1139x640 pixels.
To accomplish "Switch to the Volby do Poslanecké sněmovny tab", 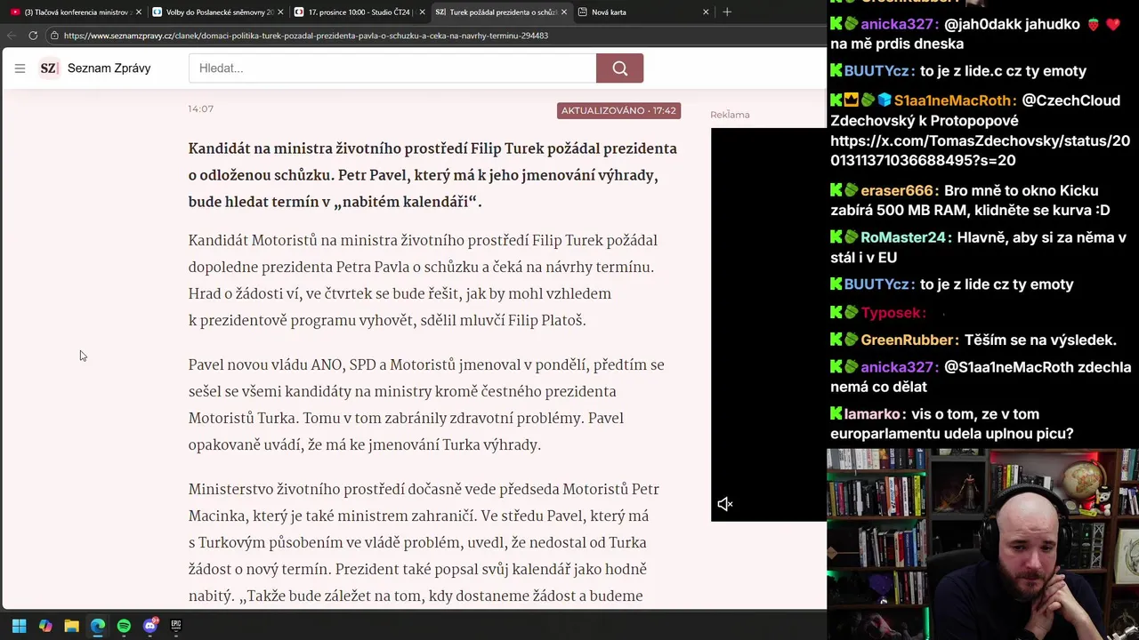I will 217,12.
